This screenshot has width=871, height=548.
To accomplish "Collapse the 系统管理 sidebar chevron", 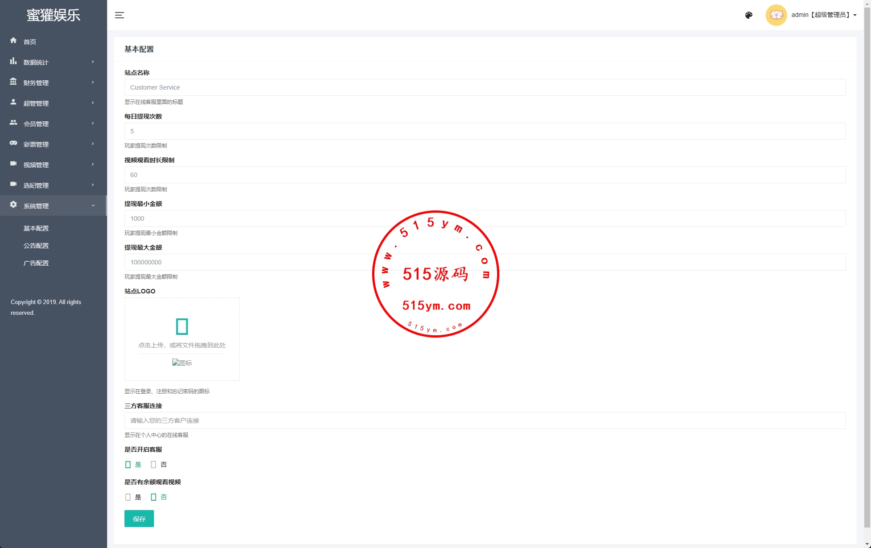I will pos(93,206).
